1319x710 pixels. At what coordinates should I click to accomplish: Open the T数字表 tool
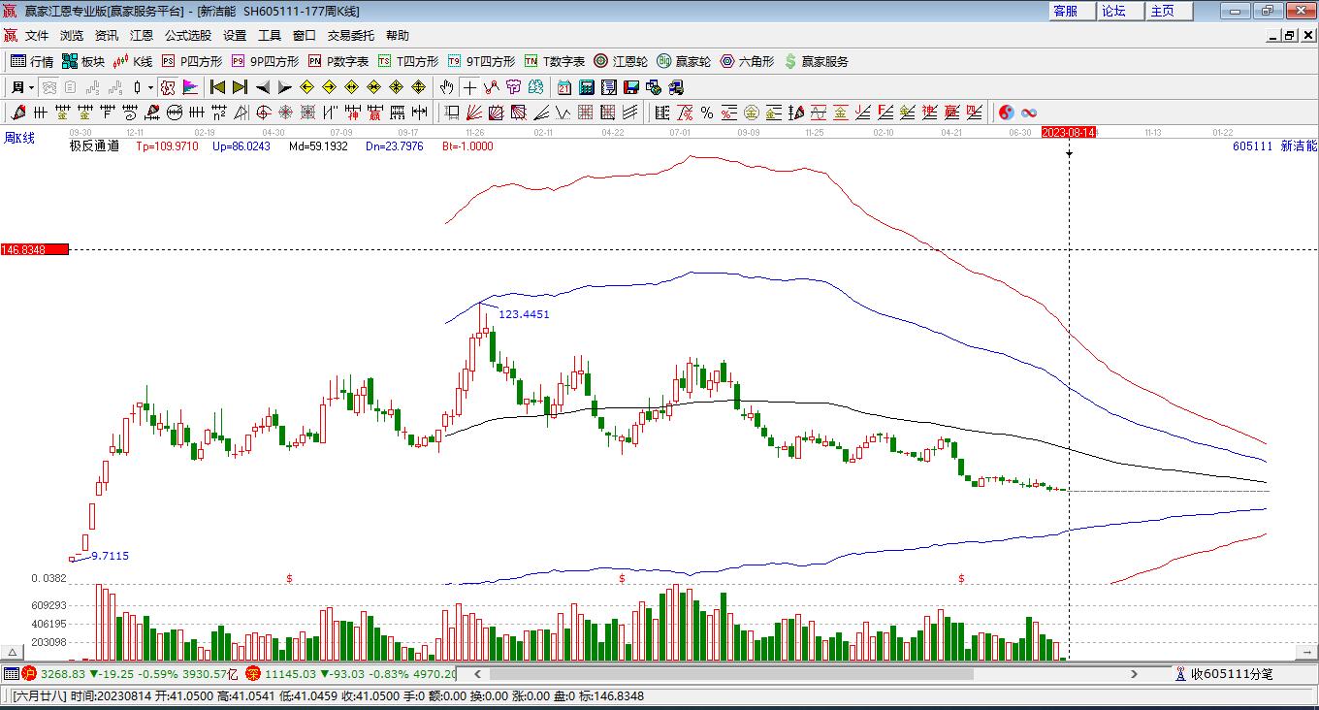tap(555, 61)
